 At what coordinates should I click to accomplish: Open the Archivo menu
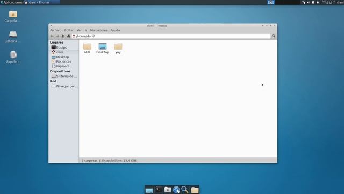[x=56, y=30]
